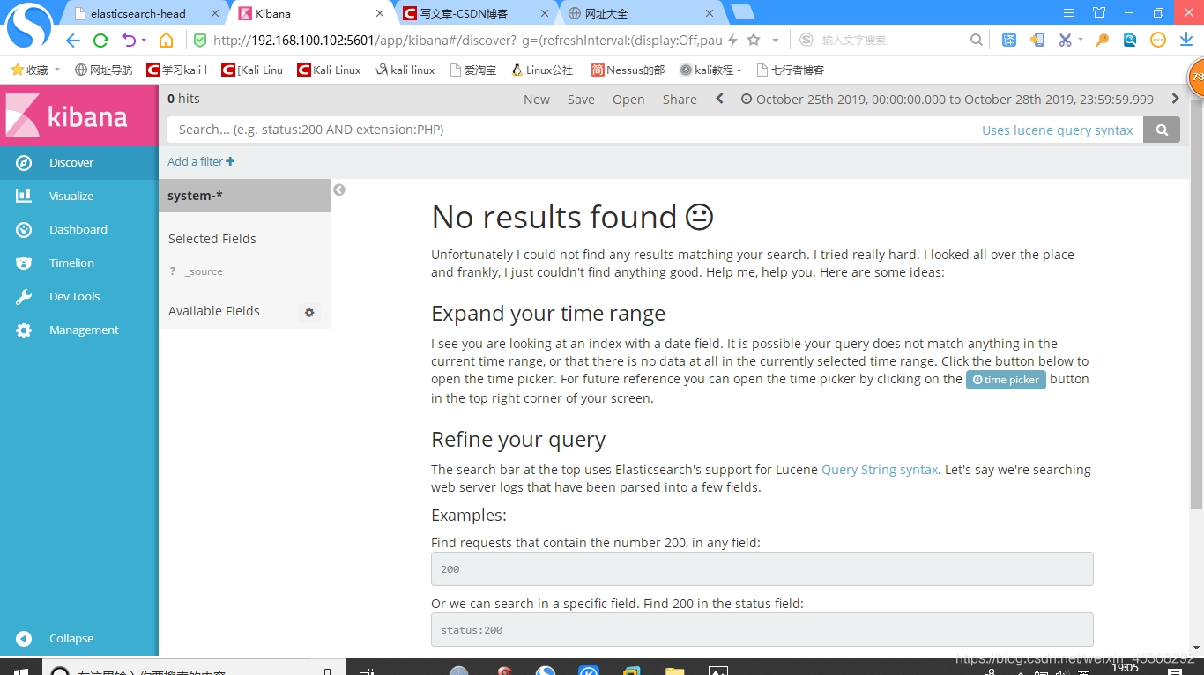Close the Kibana browser tab
This screenshot has width=1204, height=675.
click(380, 13)
